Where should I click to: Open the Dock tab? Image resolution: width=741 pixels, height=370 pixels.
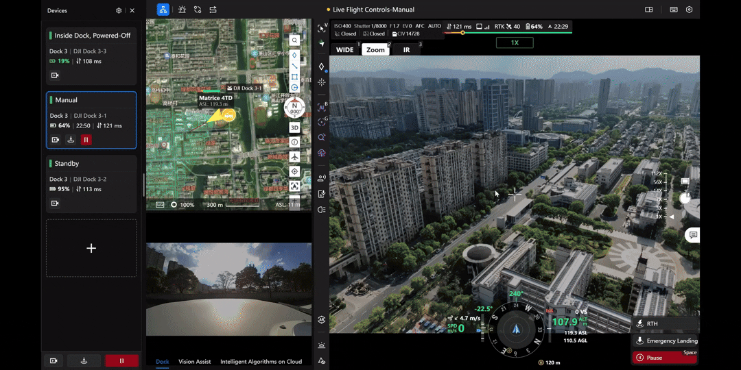(x=162, y=362)
